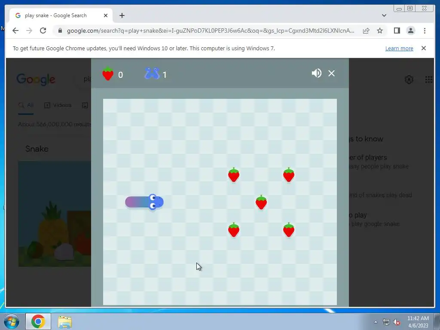Viewport: 440px width, 330px height.
Task: Dismiss the Chrome update notification bar
Action: [423, 48]
